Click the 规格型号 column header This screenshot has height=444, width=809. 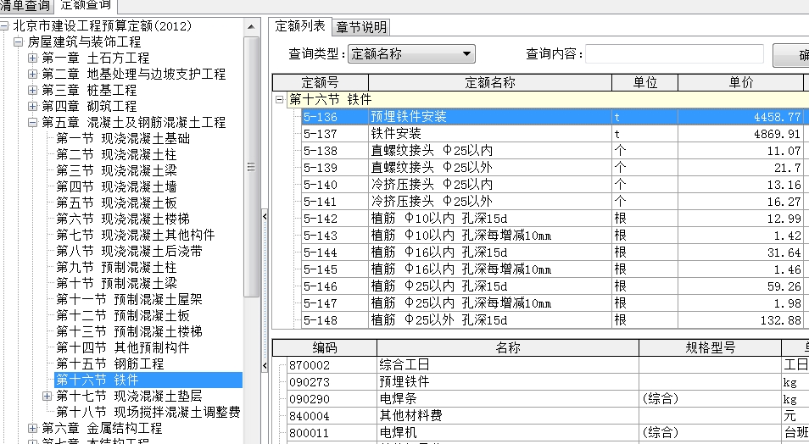[710, 347]
